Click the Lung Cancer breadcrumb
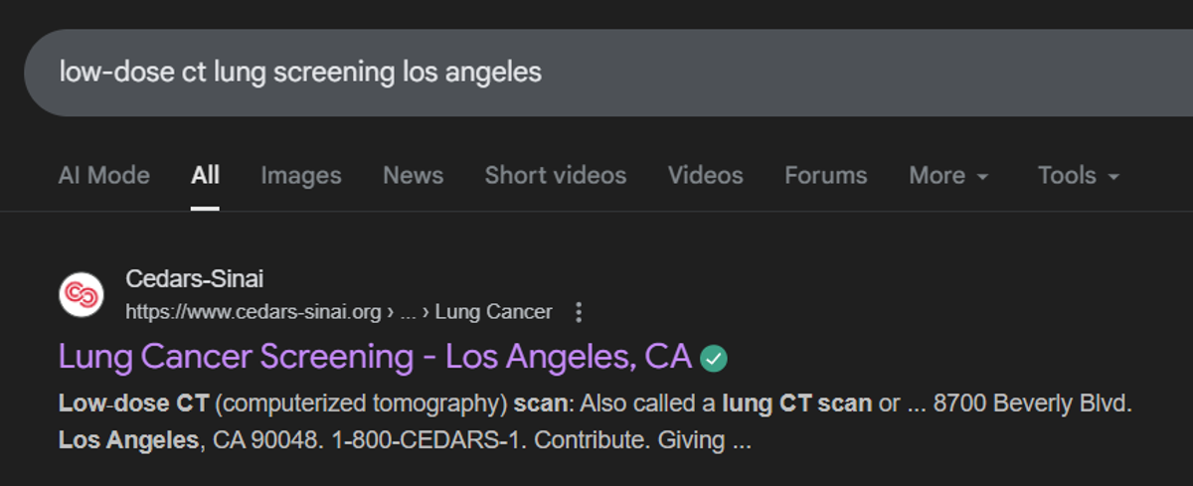 (493, 312)
